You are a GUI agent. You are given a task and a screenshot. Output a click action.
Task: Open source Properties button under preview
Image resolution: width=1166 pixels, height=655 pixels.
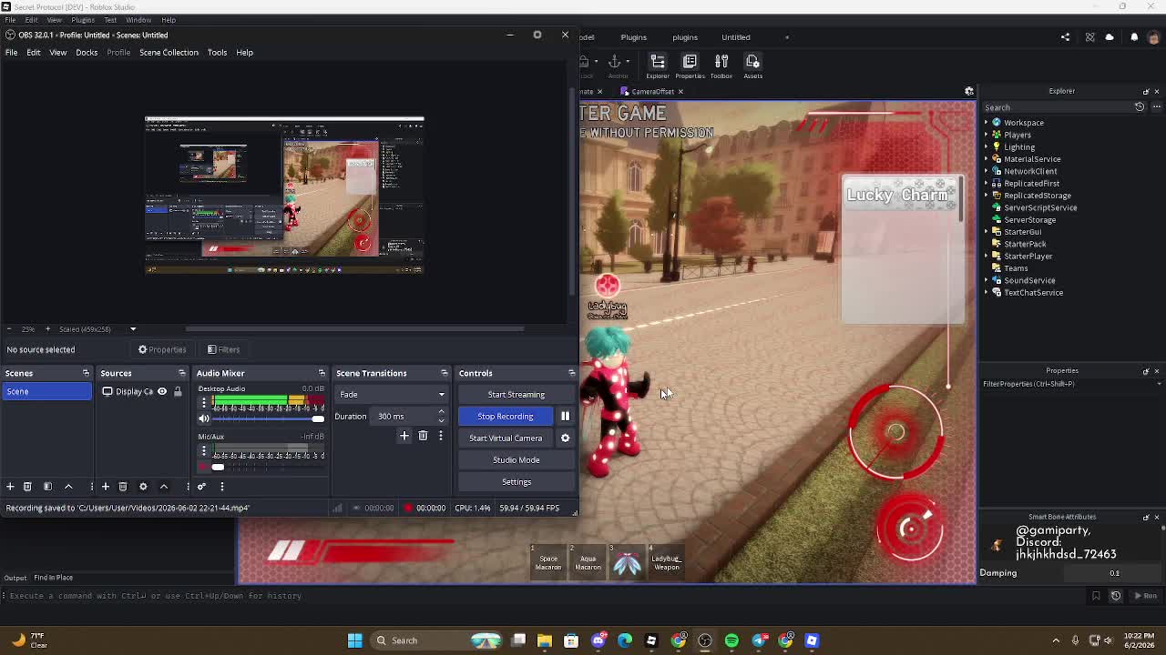(x=162, y=349)
